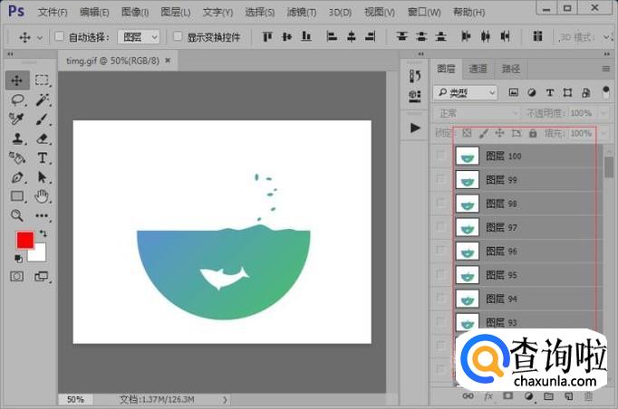618x409 pixels.
Task: Select the Eraser tool
Action: click(x=42, y=138)
